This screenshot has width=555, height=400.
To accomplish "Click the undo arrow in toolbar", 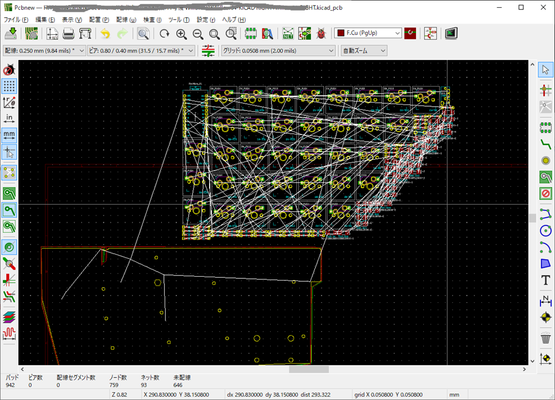I will coord(105,34).
